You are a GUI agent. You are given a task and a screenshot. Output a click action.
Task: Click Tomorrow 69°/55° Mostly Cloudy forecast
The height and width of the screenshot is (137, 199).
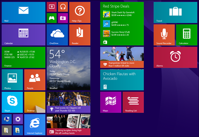click(x=60, y=80)
